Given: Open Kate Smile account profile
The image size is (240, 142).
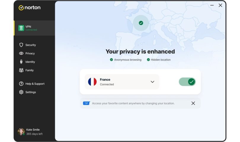Looking at the screenshot, I should [33, 130].
